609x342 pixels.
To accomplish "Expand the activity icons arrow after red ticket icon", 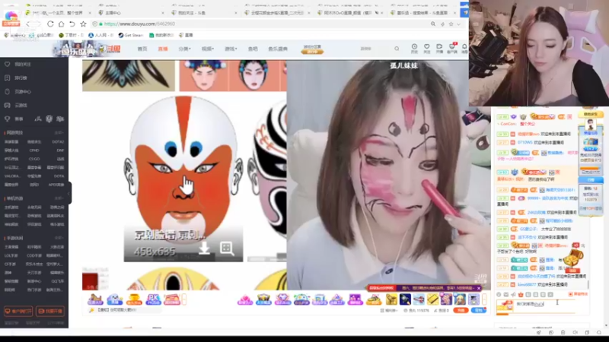I will click(184, 299).
